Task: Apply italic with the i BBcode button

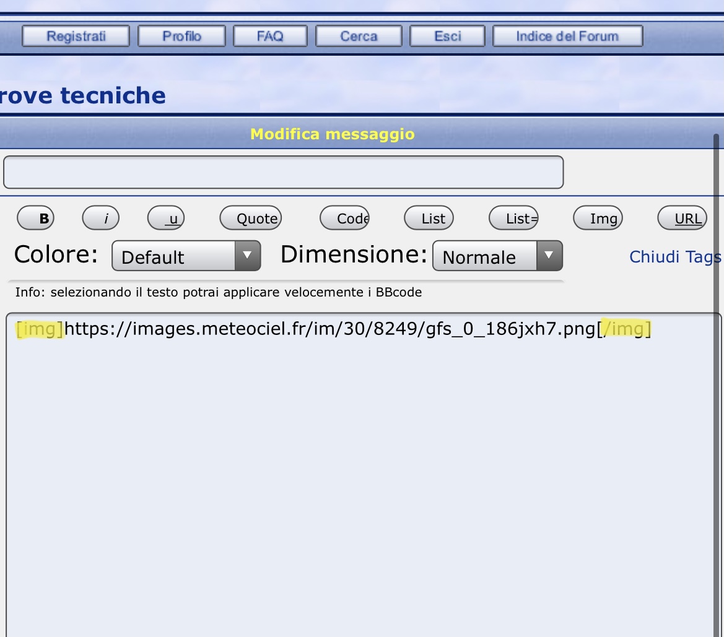Action: coord(101,218)
